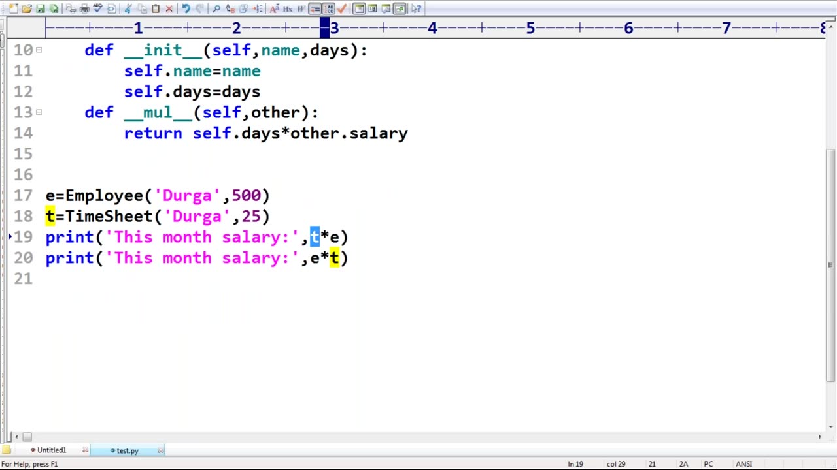This screenshot has width=837, height=470.
Task: Save the current file
Action: coord(40,8)
